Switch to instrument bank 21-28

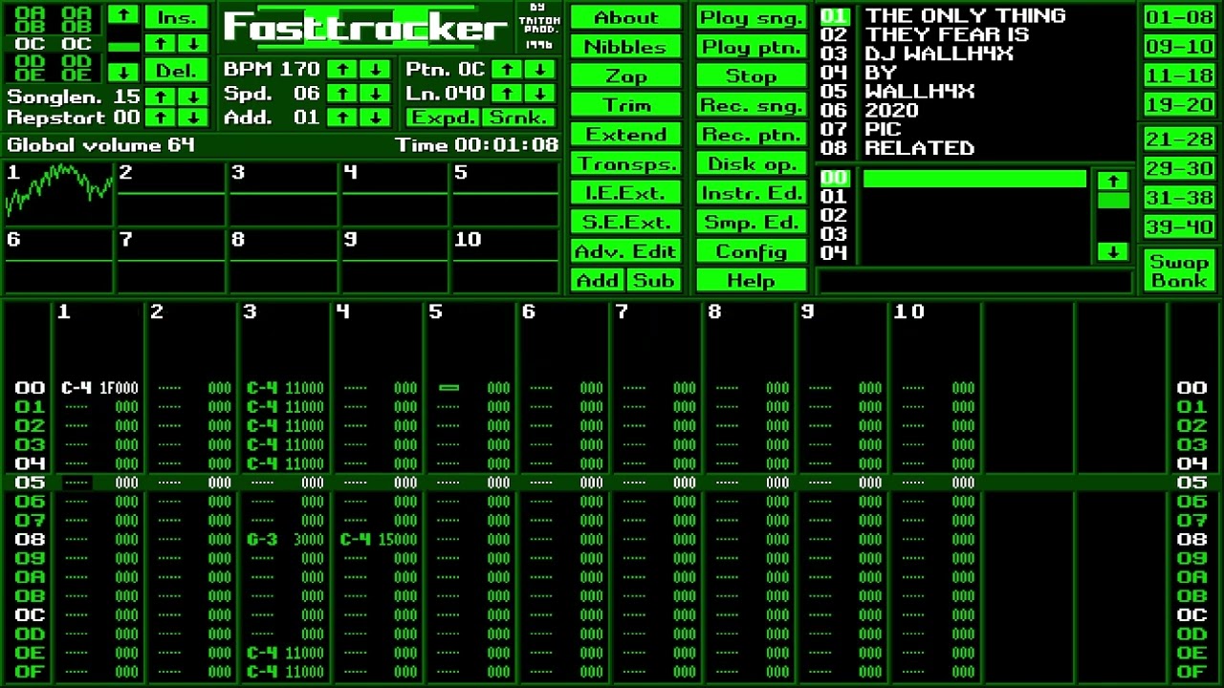pyautogui.click(x=1179, y=140)
